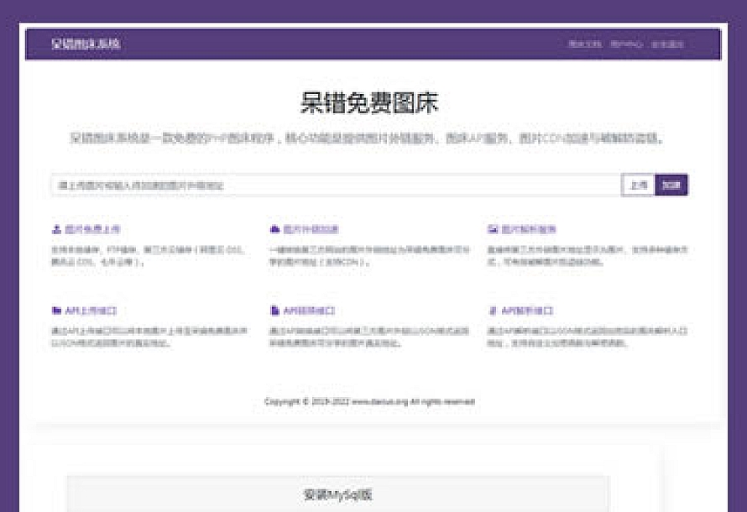
Task: Focus the image URL input field
Action: [x=336, y=185]
